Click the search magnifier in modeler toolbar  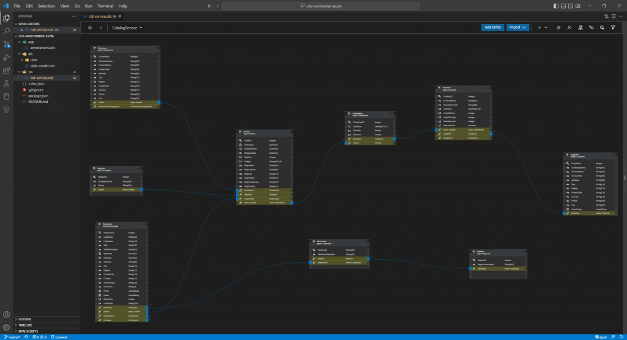tap(602, 28)
